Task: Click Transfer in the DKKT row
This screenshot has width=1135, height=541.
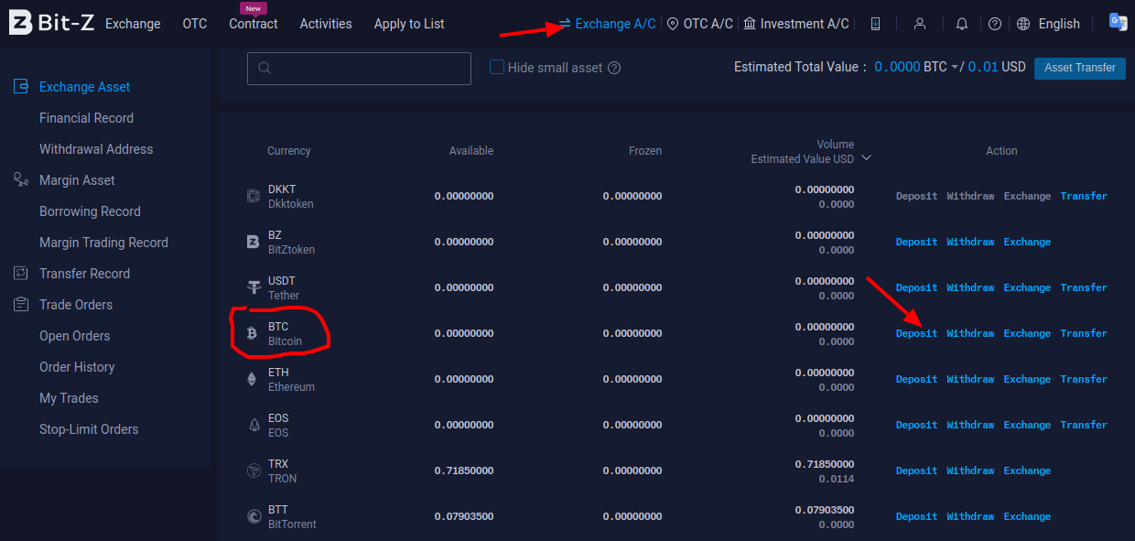Action: [1084, 196]
